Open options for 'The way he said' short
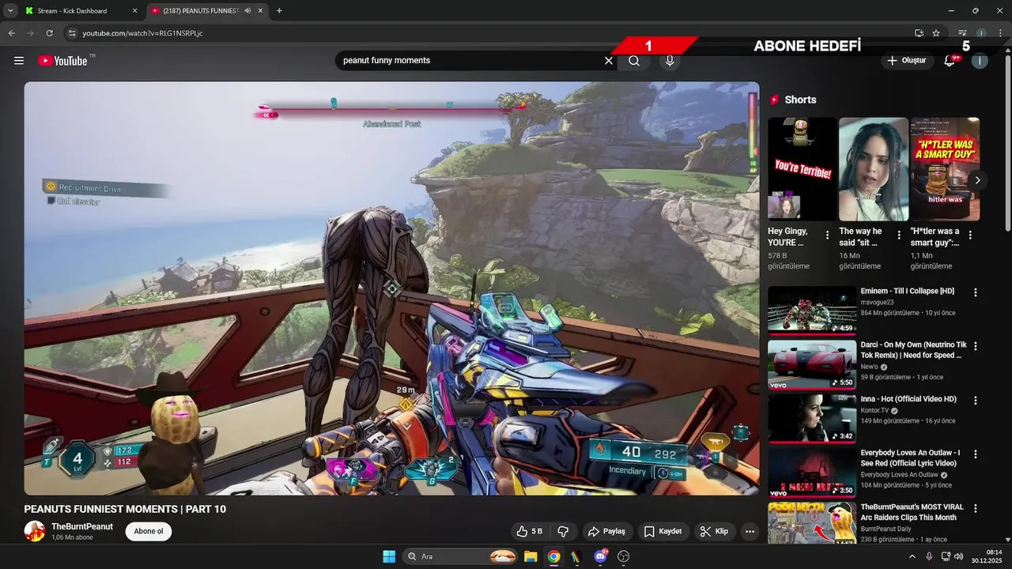This screenshot has width=1012, height=569. click(899, 235)
